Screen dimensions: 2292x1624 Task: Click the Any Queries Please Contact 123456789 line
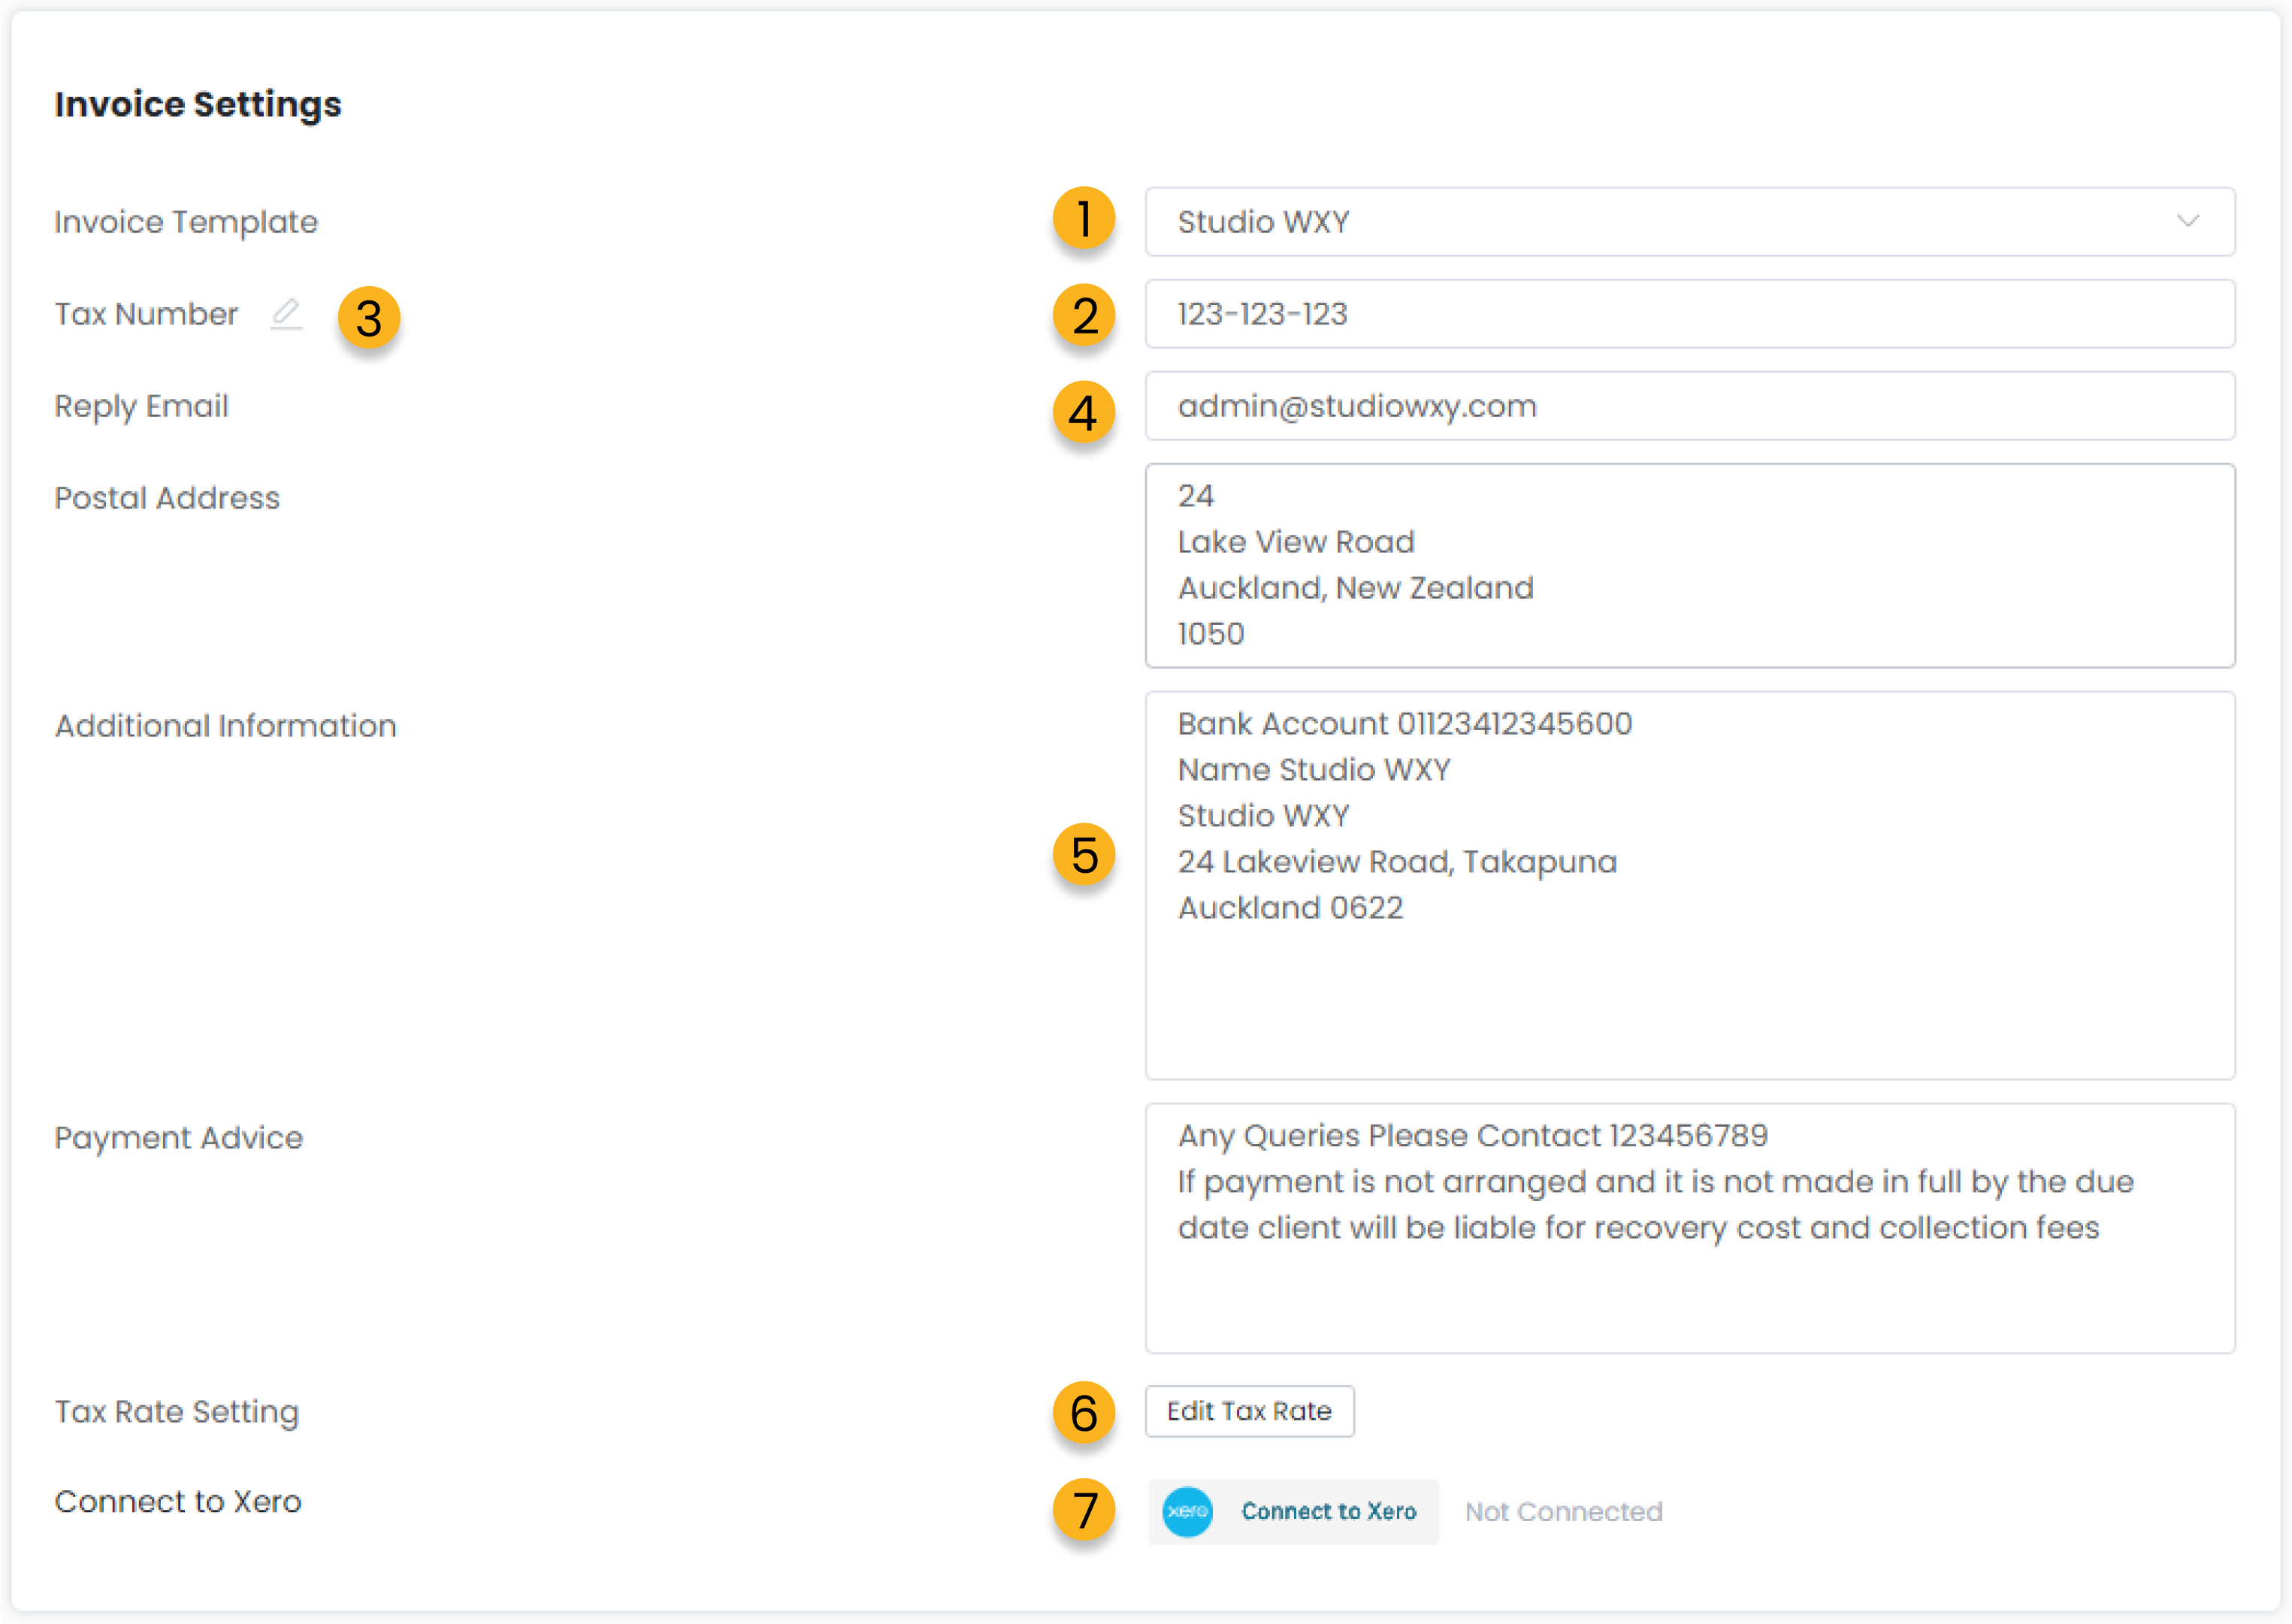point(1473,1136)
